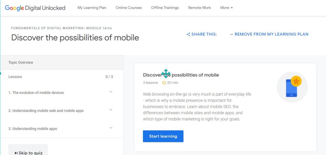The height and width of the screenshot is (155, 326).
Task: Click the Discover the possibilities of mobile card title
Action: [x=181, y=75]
